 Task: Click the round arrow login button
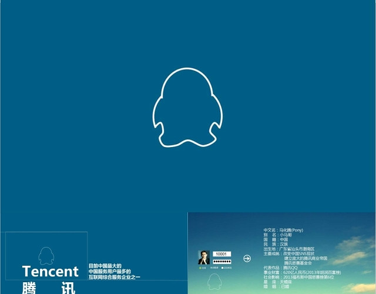tap(247, 259)
